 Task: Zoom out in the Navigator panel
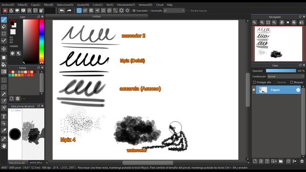coord(274,22)
